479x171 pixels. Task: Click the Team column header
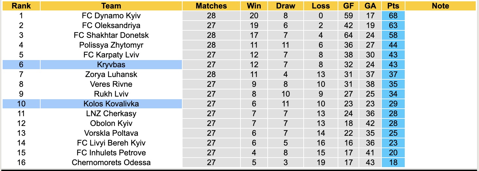pos(111,6)
